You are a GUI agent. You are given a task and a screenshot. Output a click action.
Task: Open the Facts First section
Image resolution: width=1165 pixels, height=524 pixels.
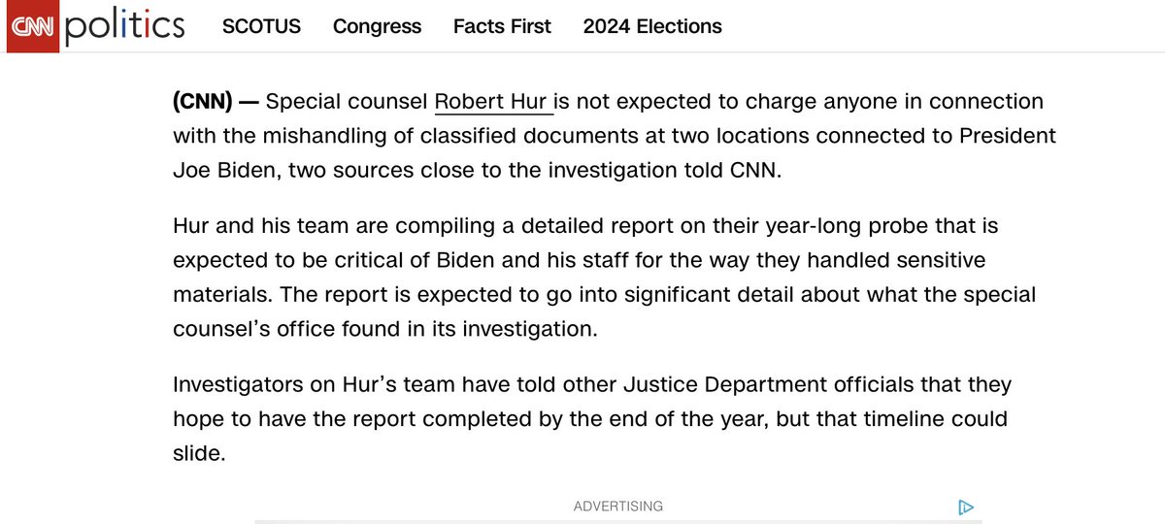pos(502,27)
